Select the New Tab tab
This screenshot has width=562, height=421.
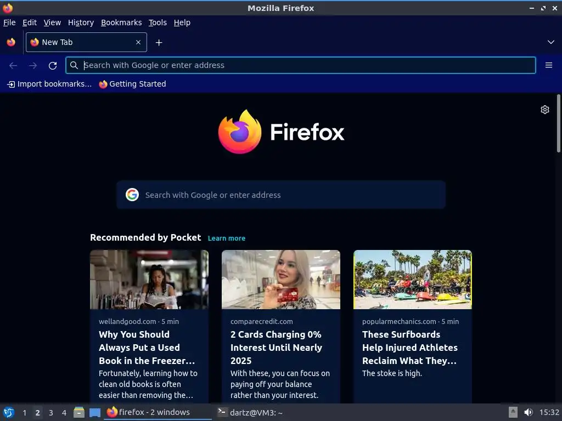pos(86,42)
